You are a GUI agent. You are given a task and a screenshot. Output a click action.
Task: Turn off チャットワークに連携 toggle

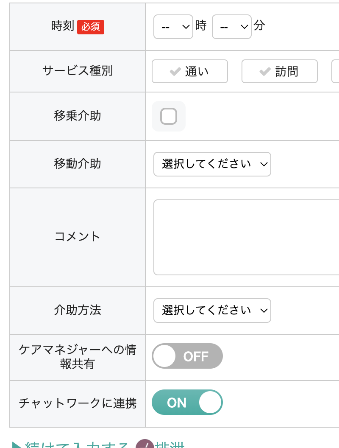pyautogui.click(x=187, y=402)
